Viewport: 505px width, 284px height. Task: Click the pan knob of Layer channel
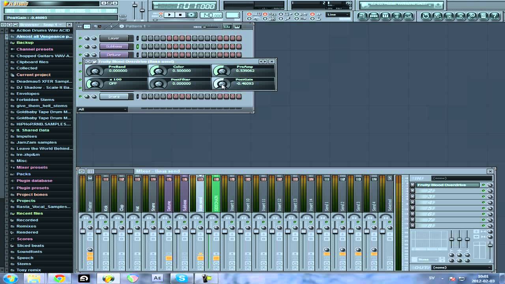[x=87, y=38]
